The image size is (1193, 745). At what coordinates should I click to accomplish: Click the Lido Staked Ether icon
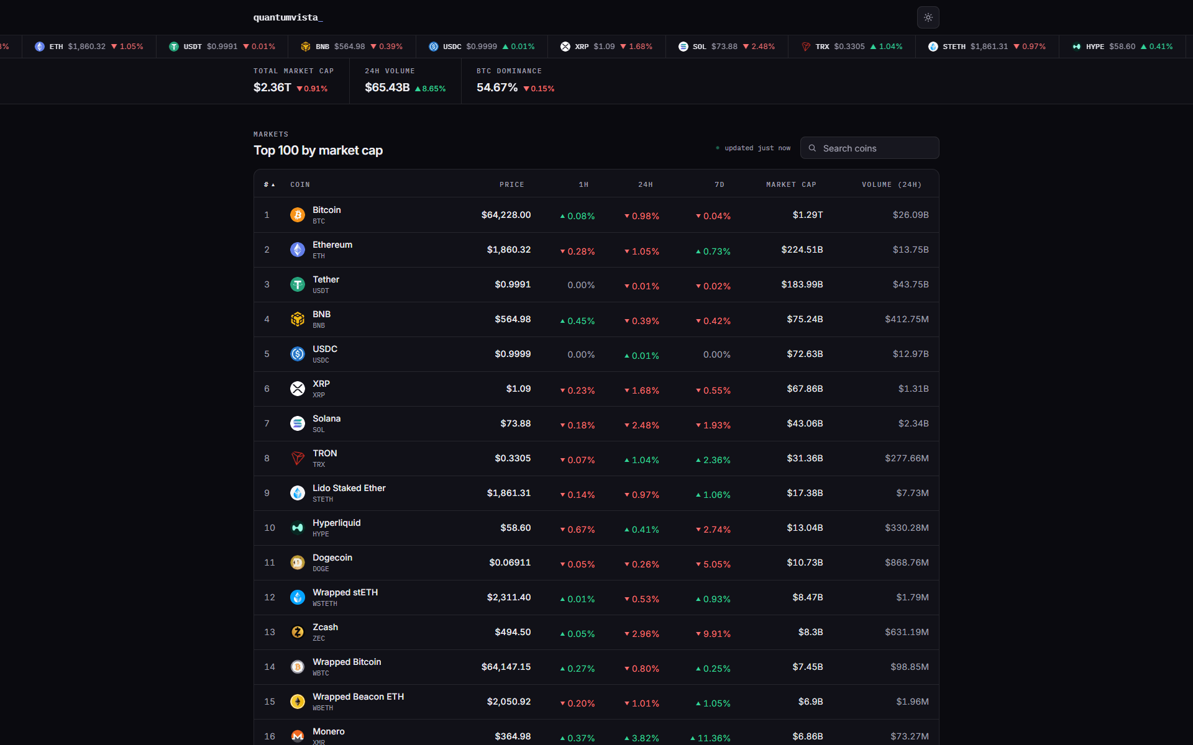pos(298,493)
